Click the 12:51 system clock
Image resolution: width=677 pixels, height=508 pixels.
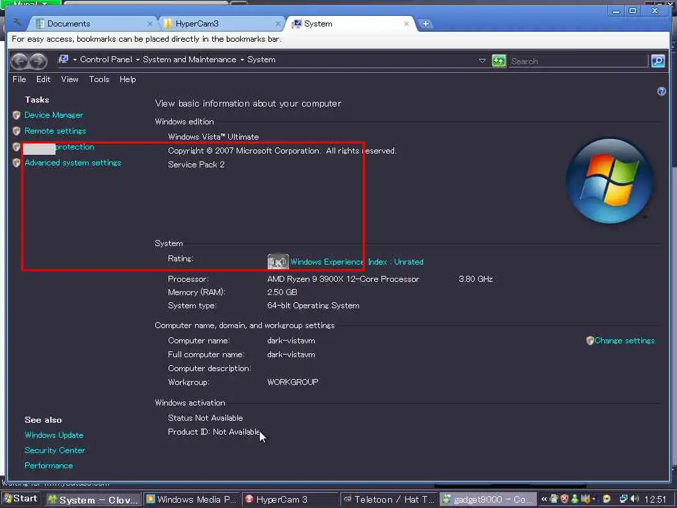click(655, 499)
